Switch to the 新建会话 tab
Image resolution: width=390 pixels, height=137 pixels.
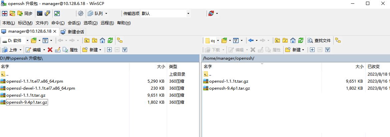[73, 32]
